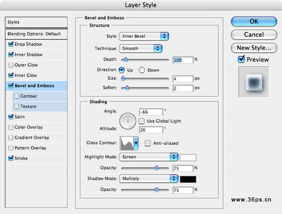Open the Style dropdown showing Inner Bevel

tap(144, 36)
